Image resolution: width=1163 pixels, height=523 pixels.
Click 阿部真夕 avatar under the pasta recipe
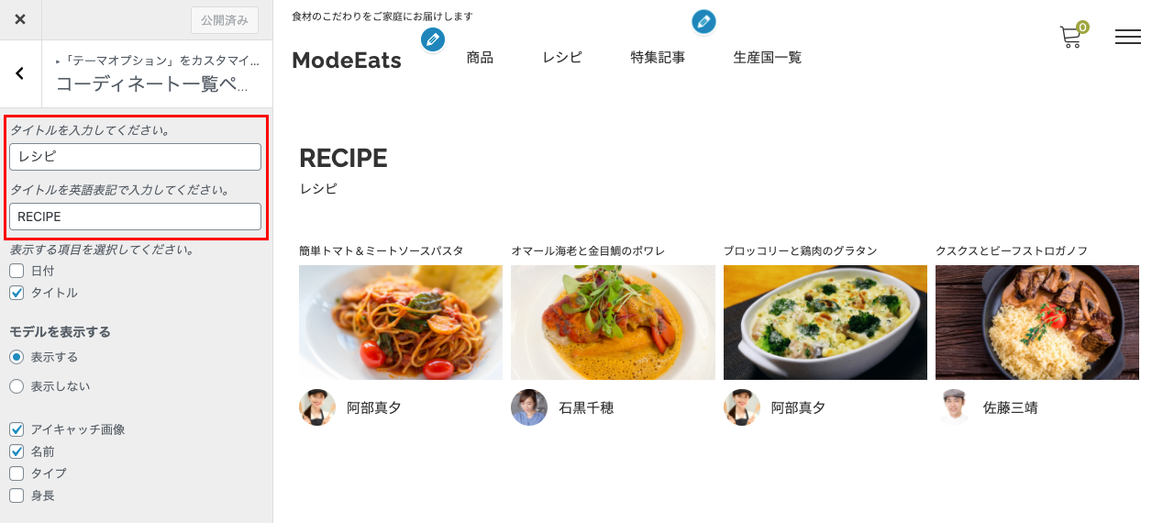317,407
